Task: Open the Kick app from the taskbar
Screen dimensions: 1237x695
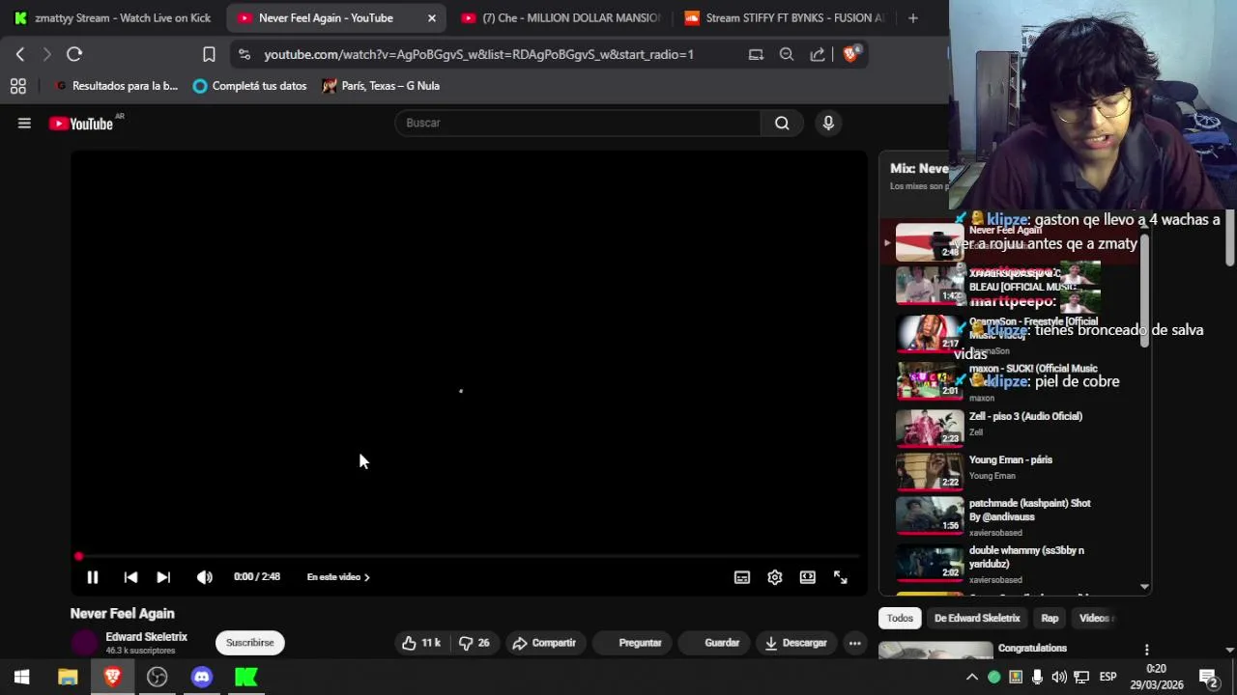Action: 246,678
